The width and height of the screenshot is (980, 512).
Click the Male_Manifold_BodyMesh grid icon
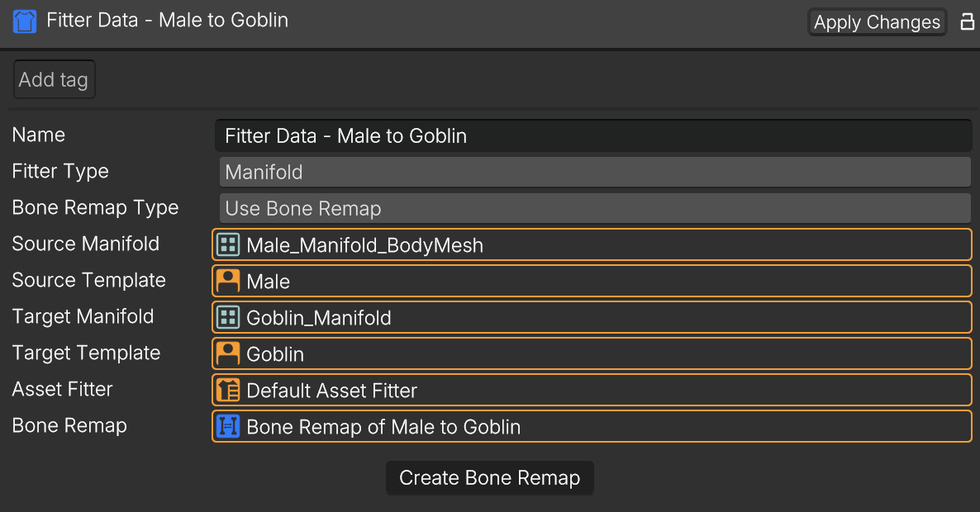[x=228, y=244]
